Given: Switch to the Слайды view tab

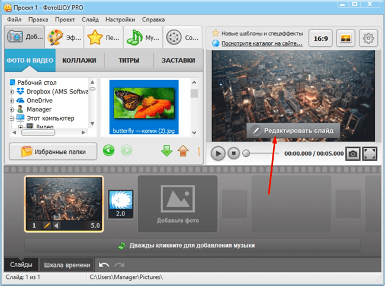Looking at the screenshot, I should coord(21,265).
